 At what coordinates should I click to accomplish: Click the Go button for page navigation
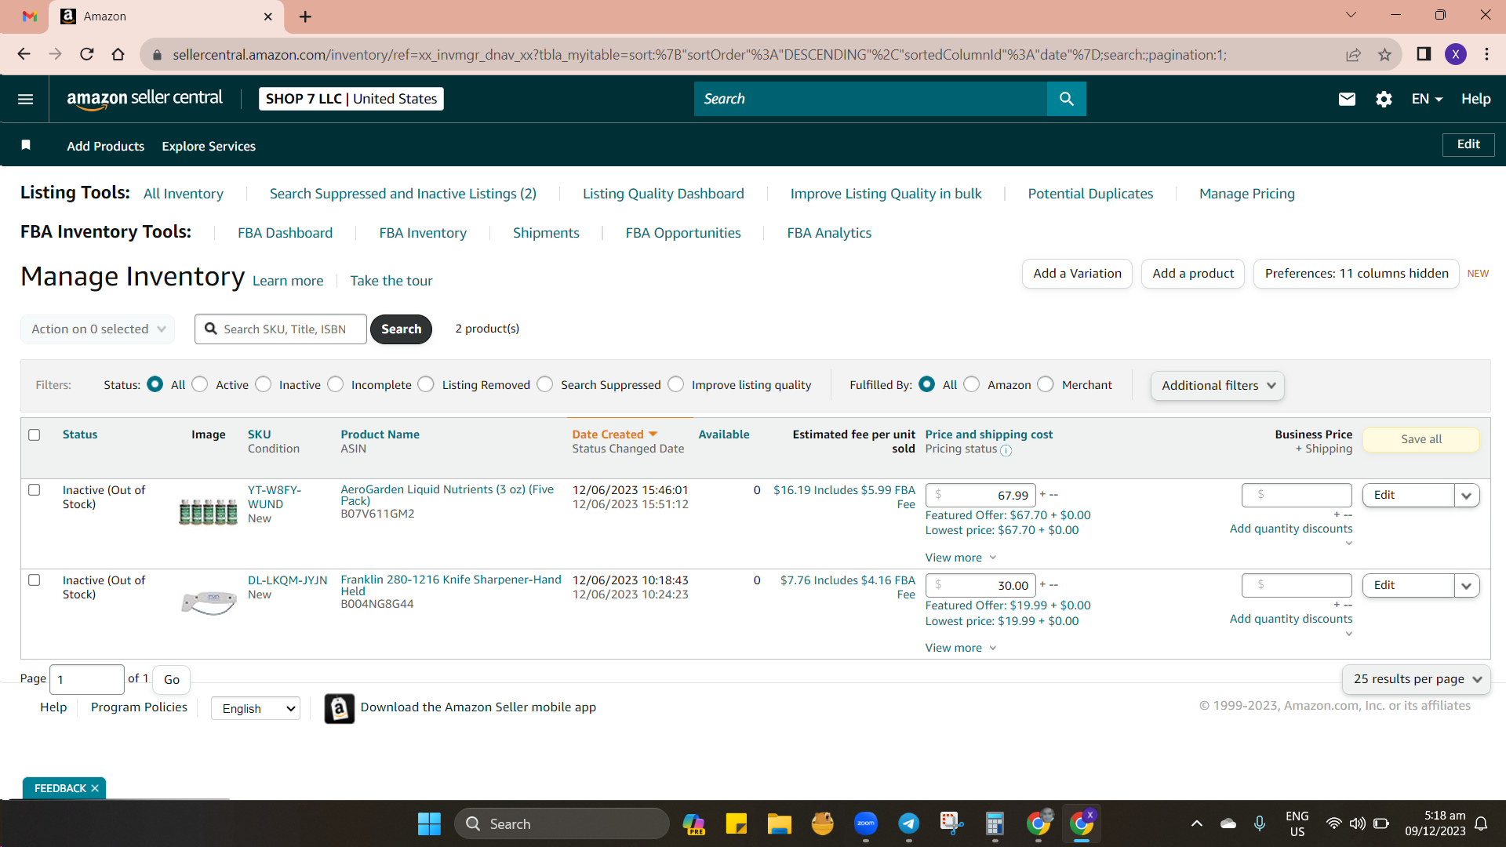(172, 680)
